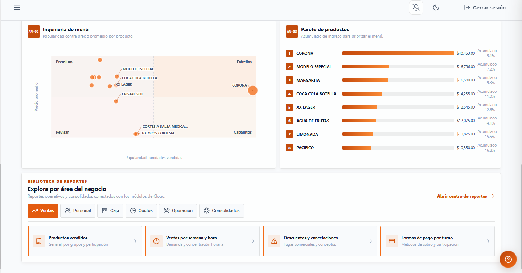Click the warning triangle icon on Descuentos
Screen dimensions: 522x273
274,241
